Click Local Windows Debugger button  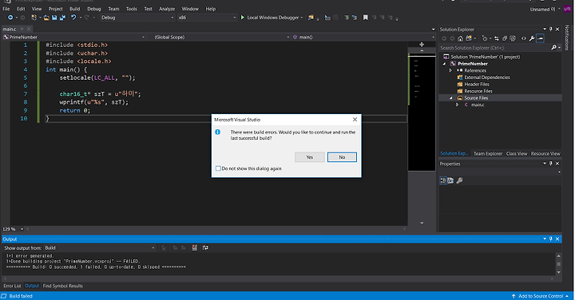tap(273, 18)
